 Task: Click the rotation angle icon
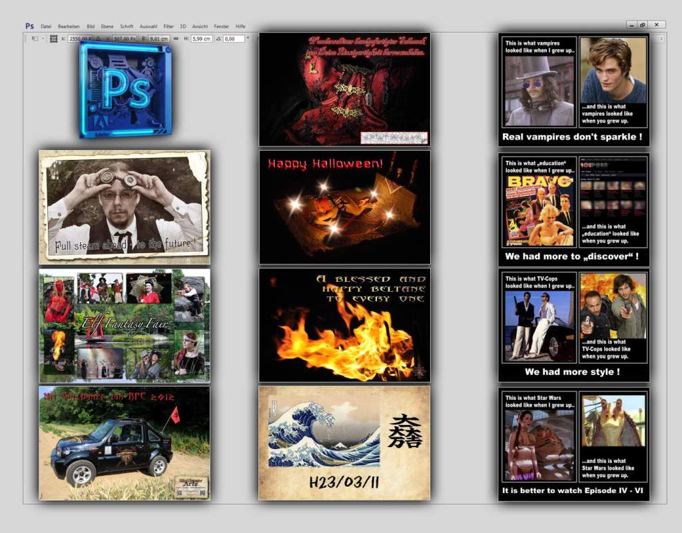pos(218,39)
